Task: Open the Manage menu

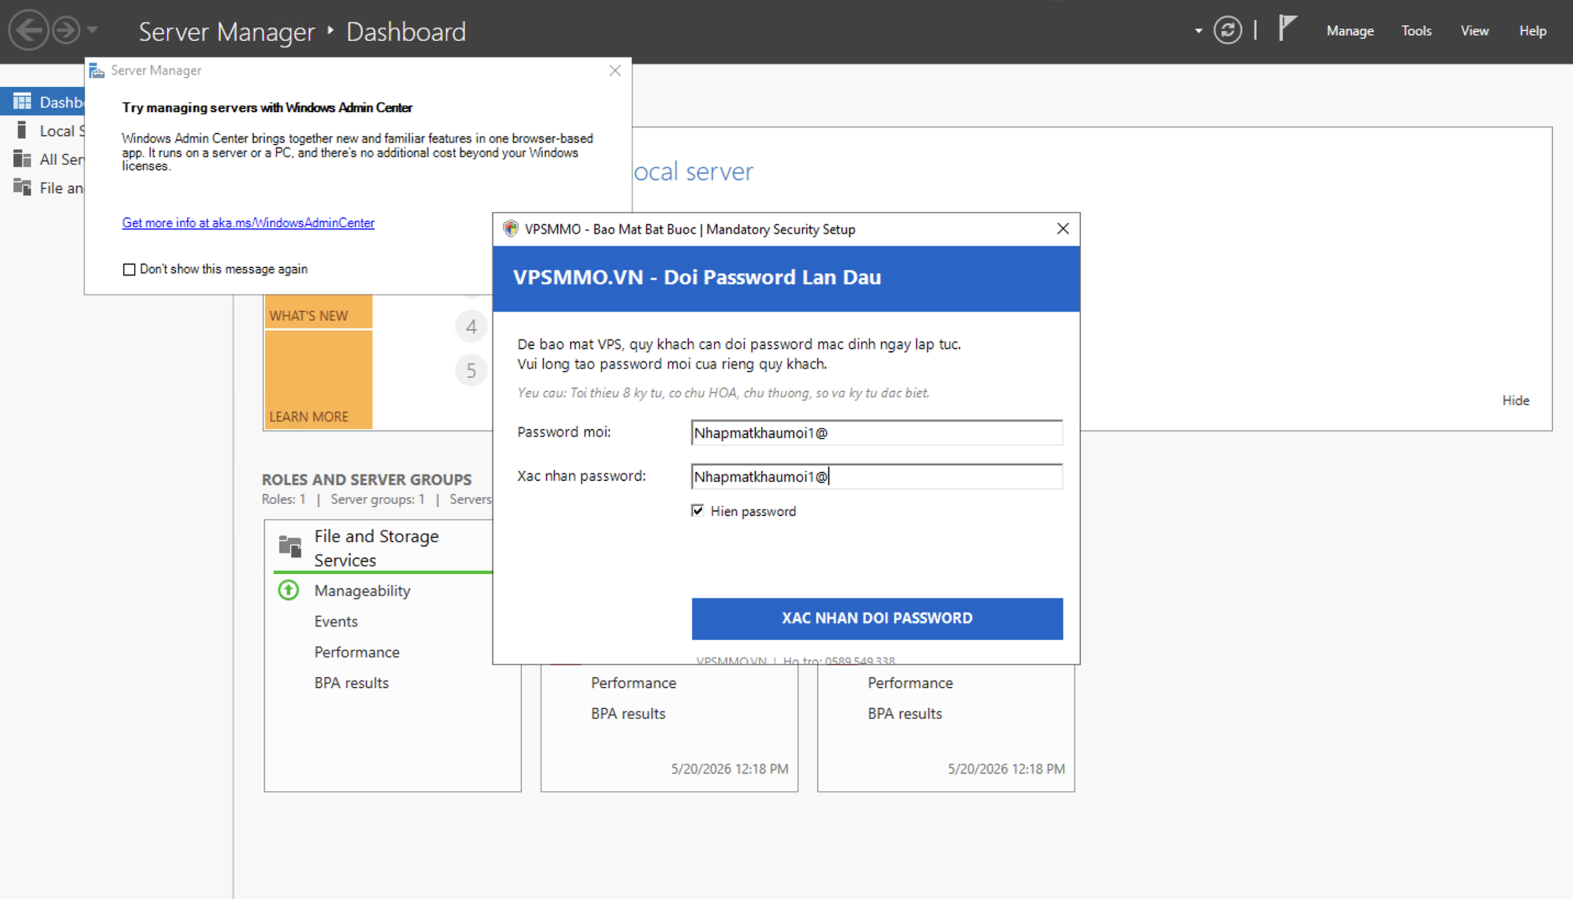Action: [x=1350, y=30]
